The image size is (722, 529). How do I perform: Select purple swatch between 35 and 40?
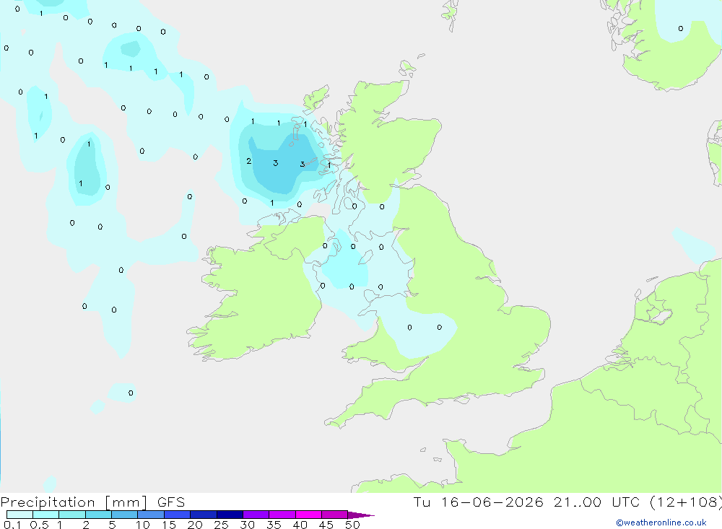282,515
